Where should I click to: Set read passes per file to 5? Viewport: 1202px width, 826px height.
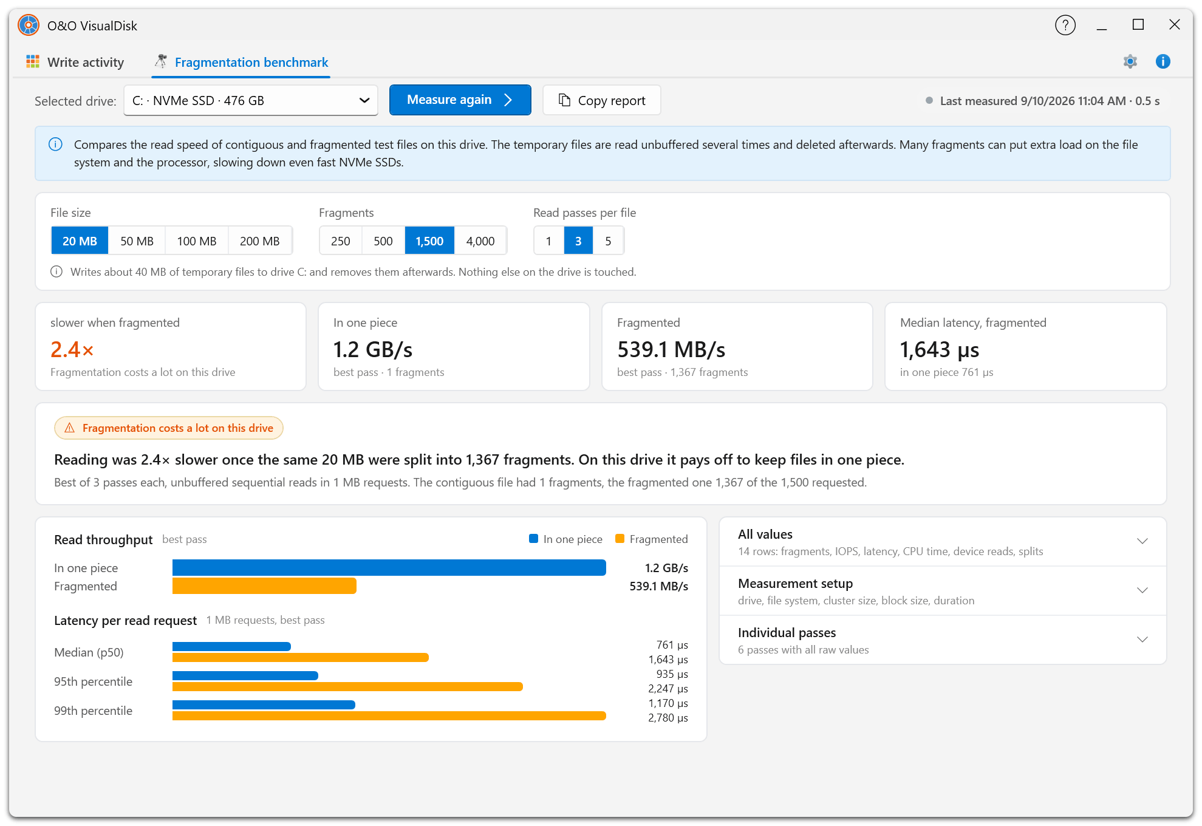pos(608,241)
